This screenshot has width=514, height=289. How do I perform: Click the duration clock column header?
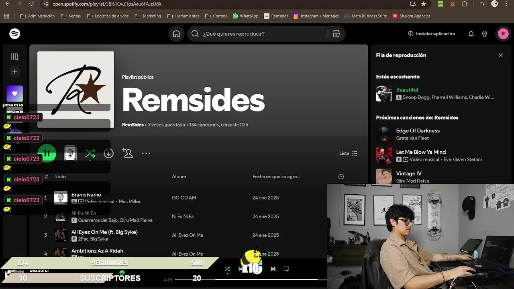click(341, 177)
